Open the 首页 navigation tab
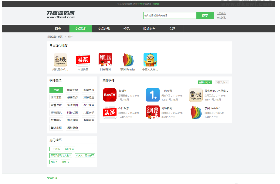The width and height of the screenshot is (280, 184). [x=58, y=29]
